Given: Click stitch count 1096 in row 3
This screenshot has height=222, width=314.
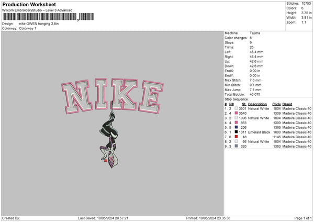Looking at the screenshot, I should pyautogui.click(x=242, y=118).
